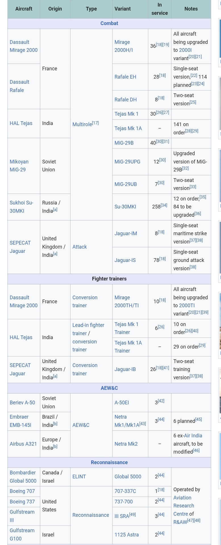Open the Beriev A-50 link
The width and height of the screenshot is (221, 545).
point(22,403)
